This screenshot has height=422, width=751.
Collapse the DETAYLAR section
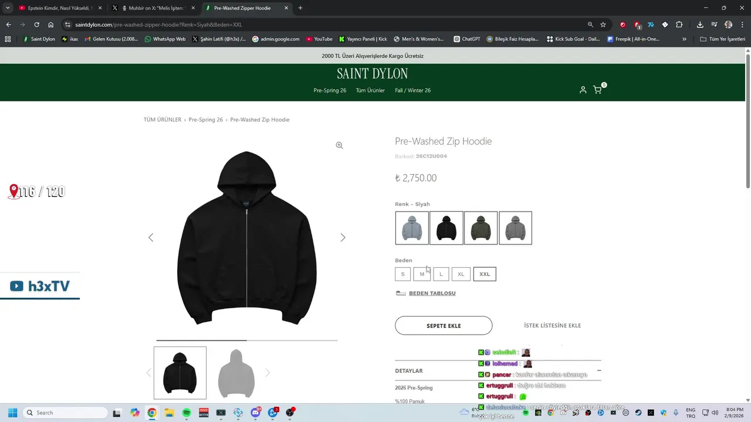pos(599,370)
